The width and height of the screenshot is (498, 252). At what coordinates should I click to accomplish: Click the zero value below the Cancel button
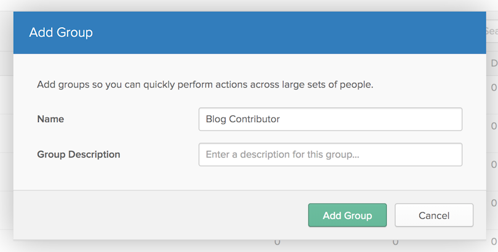(x=395, y=243)
